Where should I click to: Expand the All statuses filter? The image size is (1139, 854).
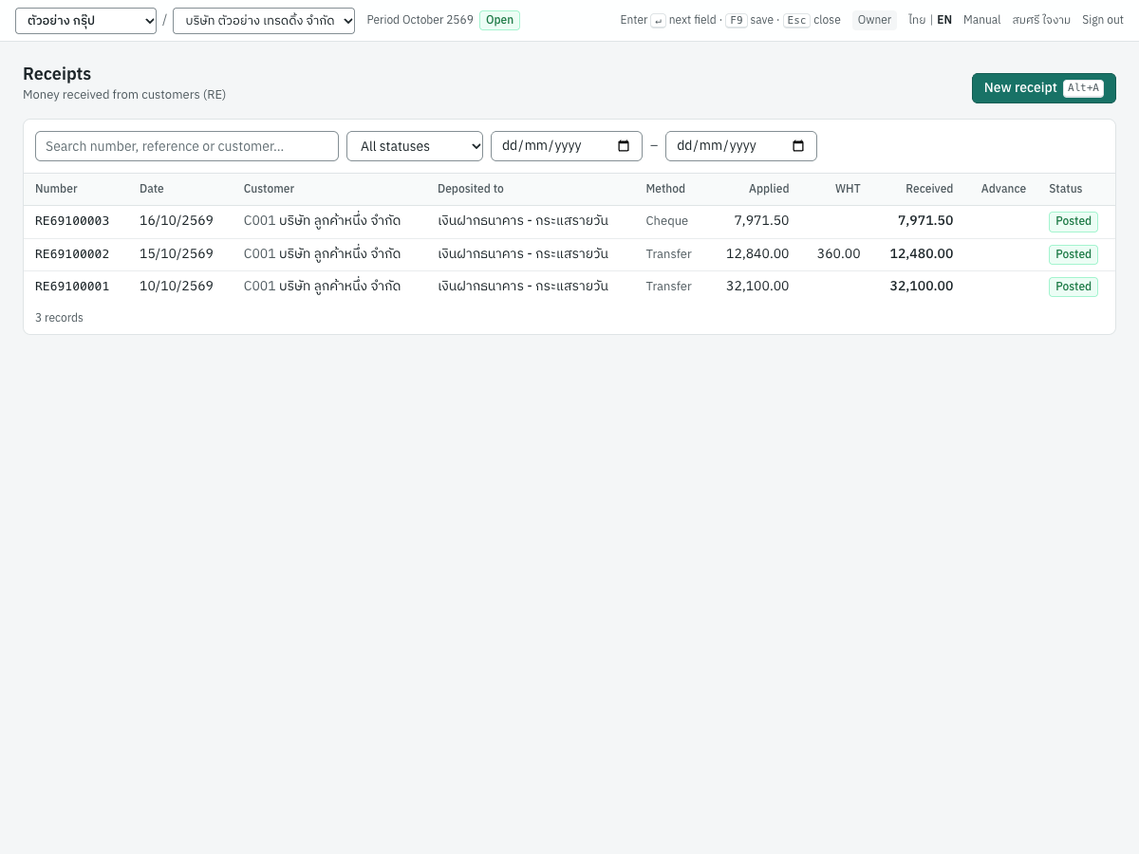[415, 146]
